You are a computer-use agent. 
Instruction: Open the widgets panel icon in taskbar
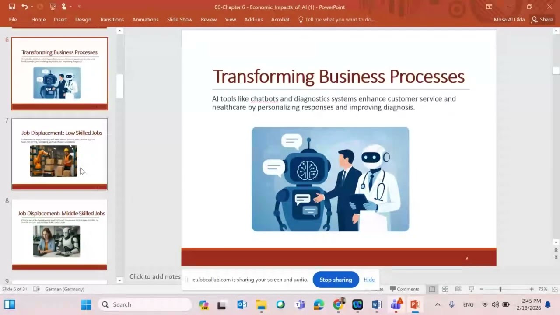[10, 304]
